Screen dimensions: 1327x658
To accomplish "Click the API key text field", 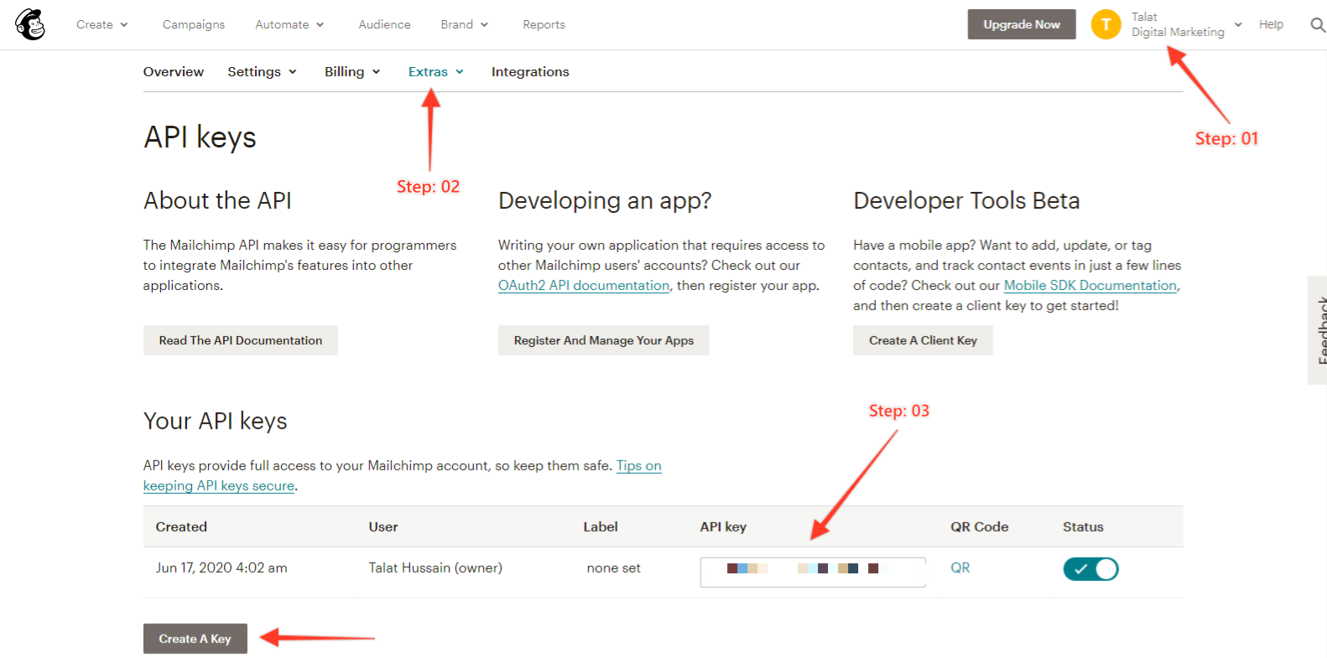I will 813,572.
